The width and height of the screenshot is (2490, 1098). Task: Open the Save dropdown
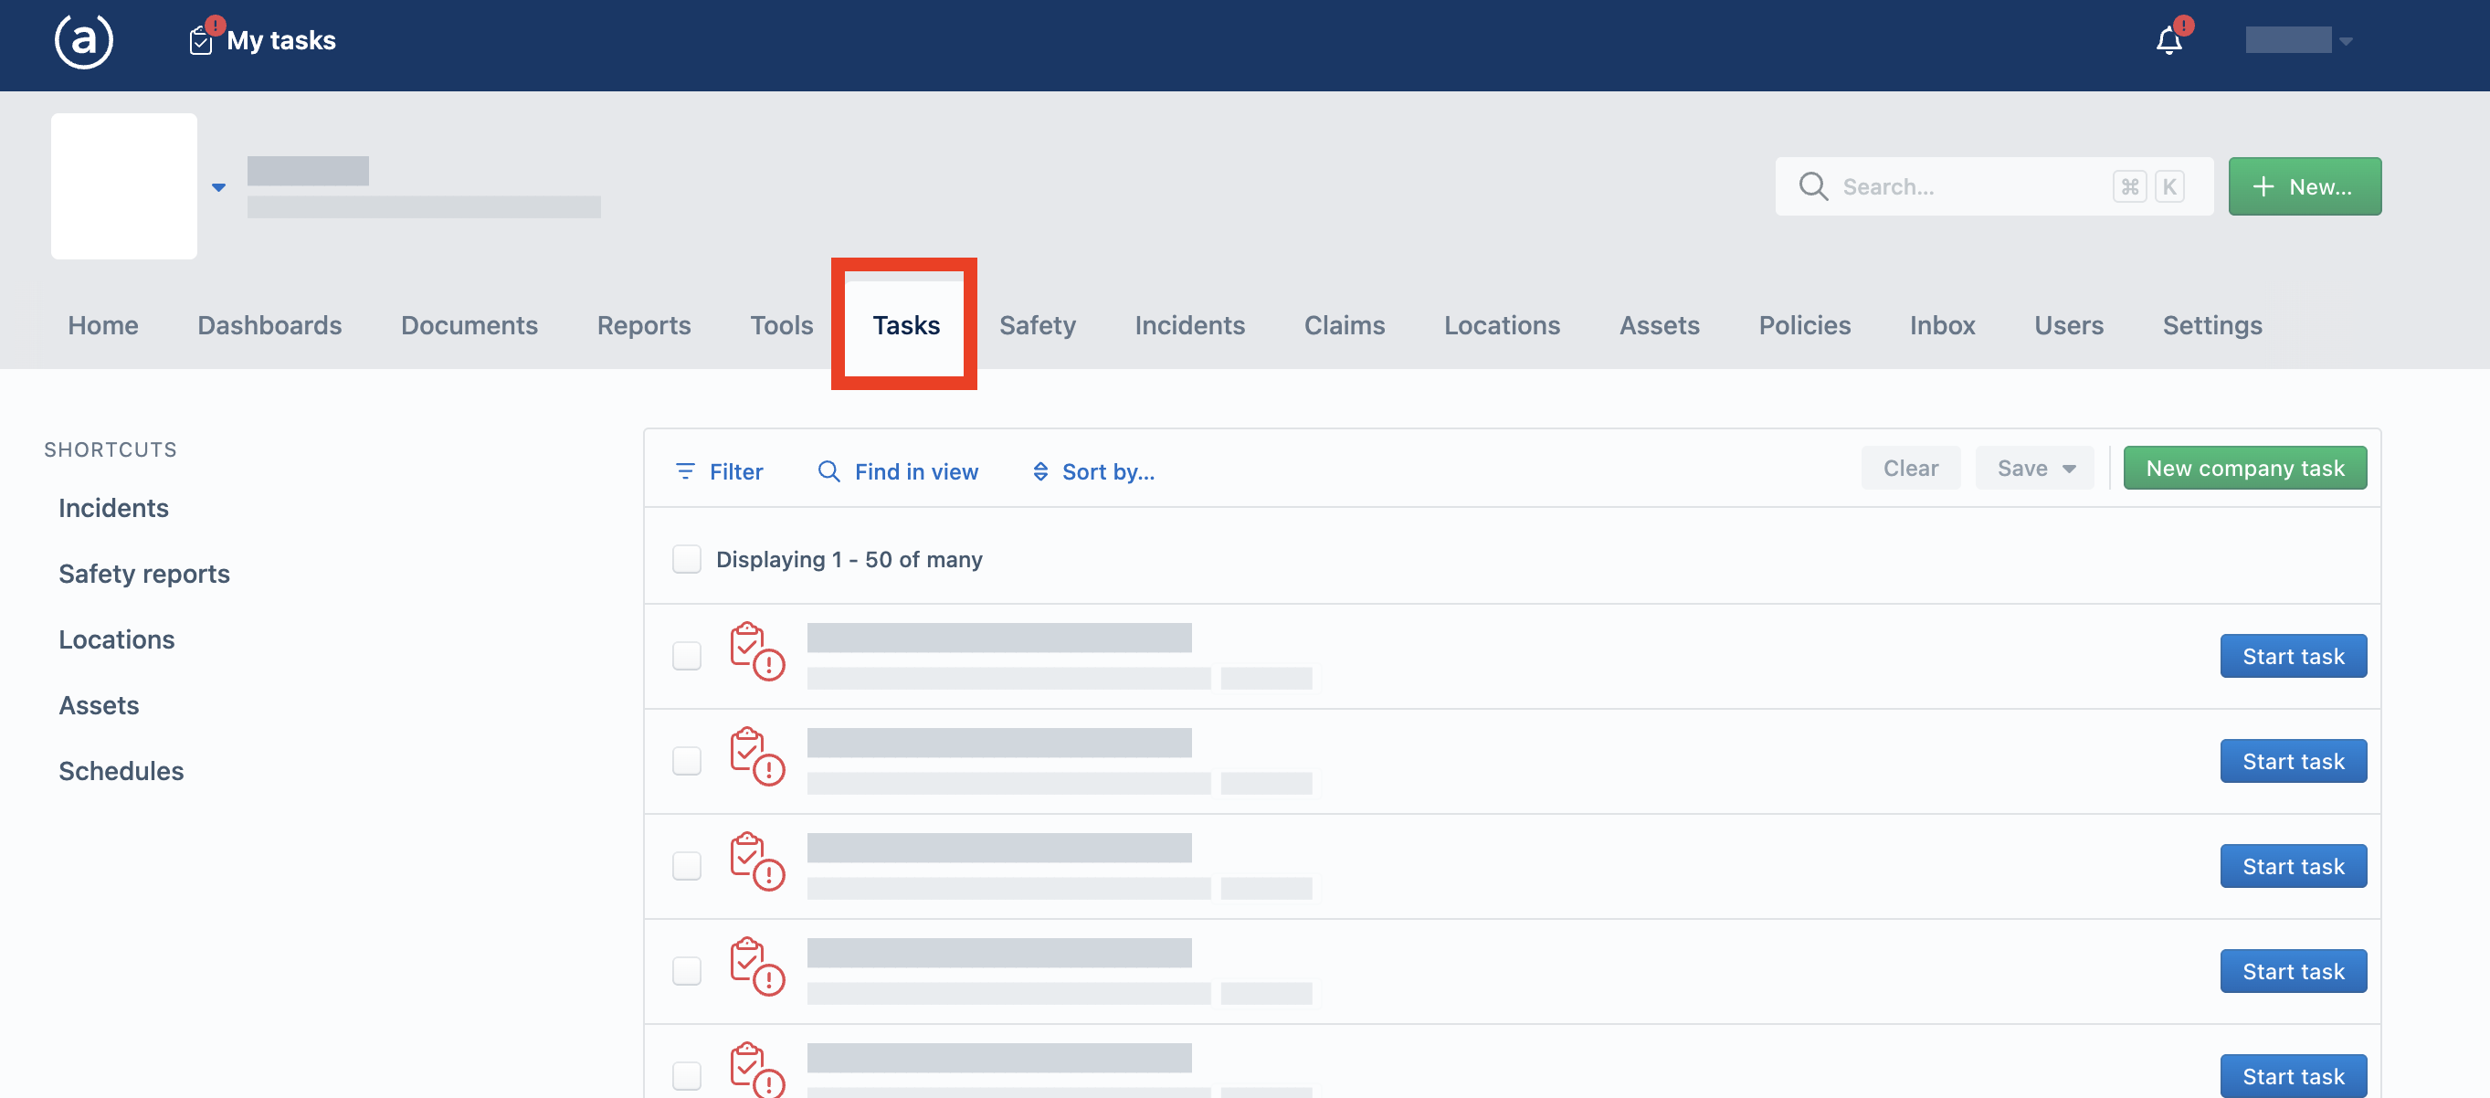click(2034, 468)
